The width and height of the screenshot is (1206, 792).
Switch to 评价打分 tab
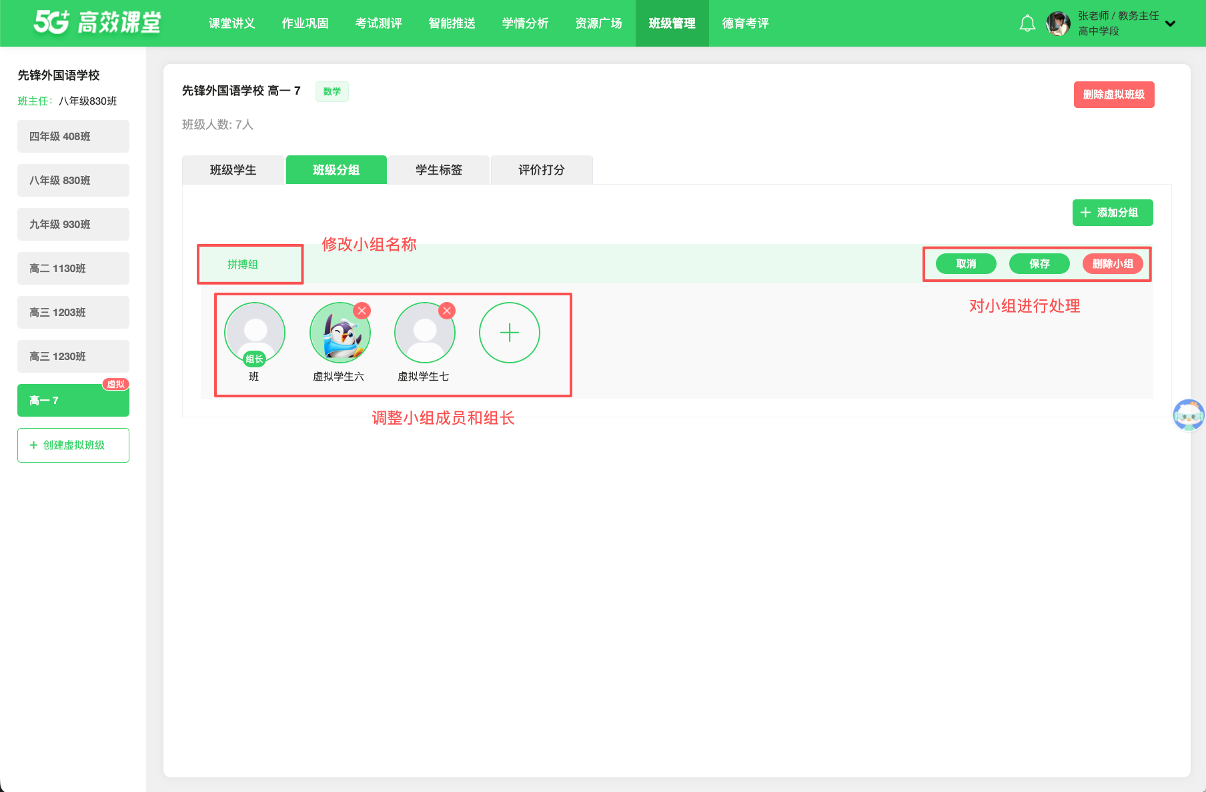click(x=542, y=170)
